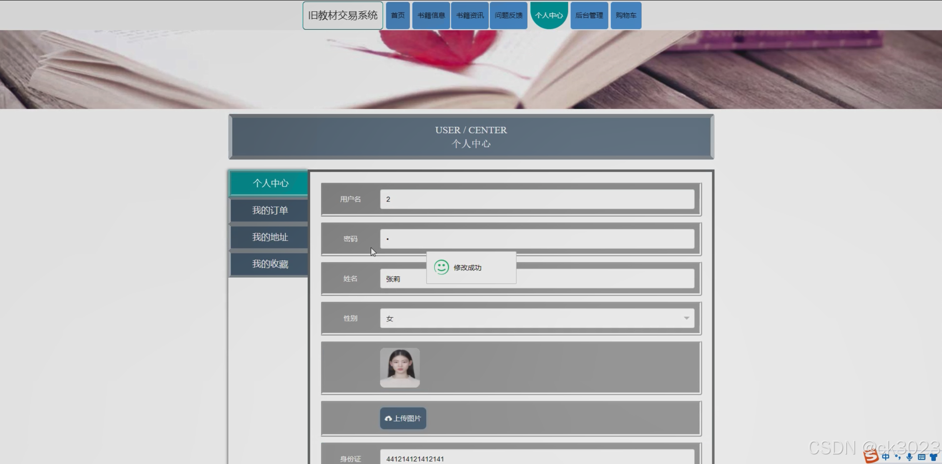Toggle Chinese input mode (中) icon

tap(885, 457)
